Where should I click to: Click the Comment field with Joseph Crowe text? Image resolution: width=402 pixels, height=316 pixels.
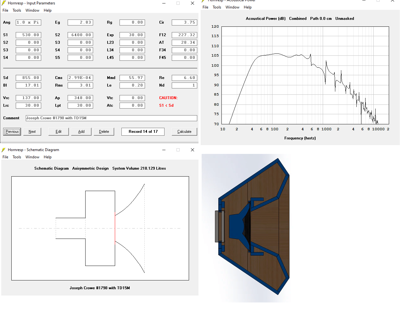point(111,118)
